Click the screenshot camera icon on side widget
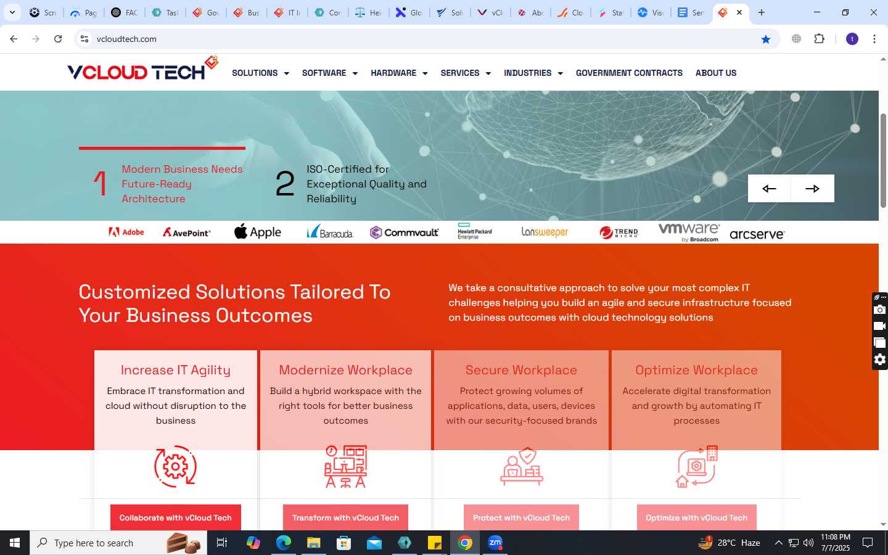This screenshot has width=888, height=555. click(x=880, y=310)
